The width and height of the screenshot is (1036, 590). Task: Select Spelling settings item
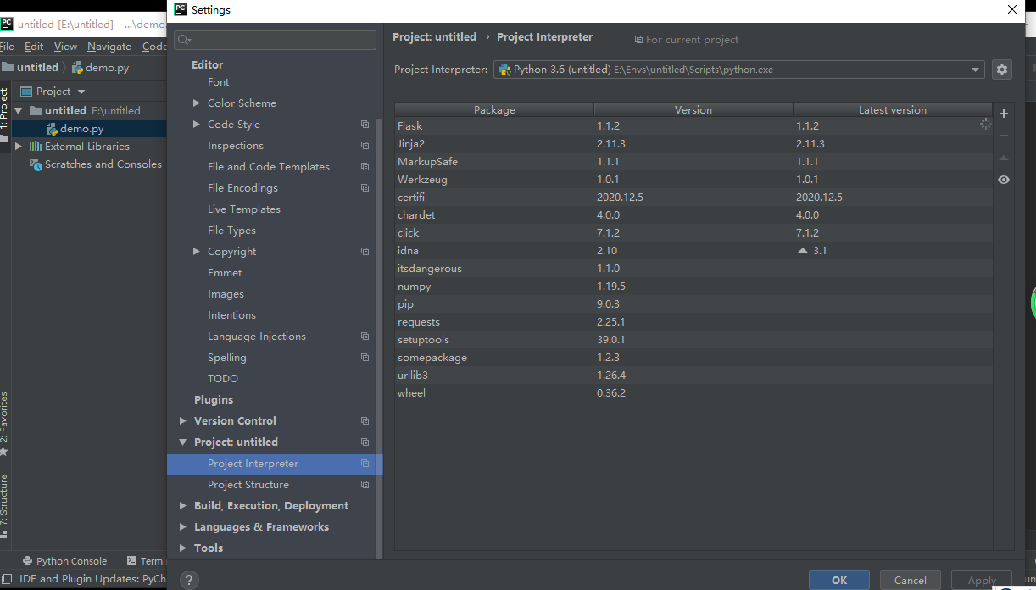(227, 358)
